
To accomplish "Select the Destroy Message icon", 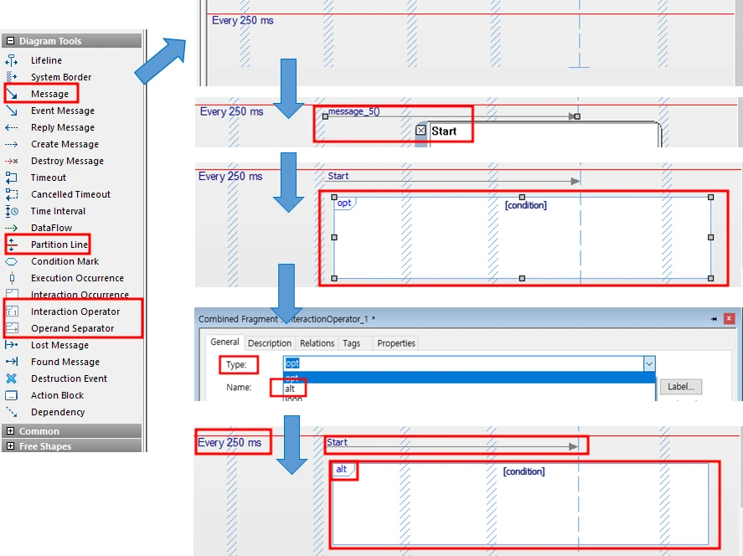I will click(x=12, y=161).
